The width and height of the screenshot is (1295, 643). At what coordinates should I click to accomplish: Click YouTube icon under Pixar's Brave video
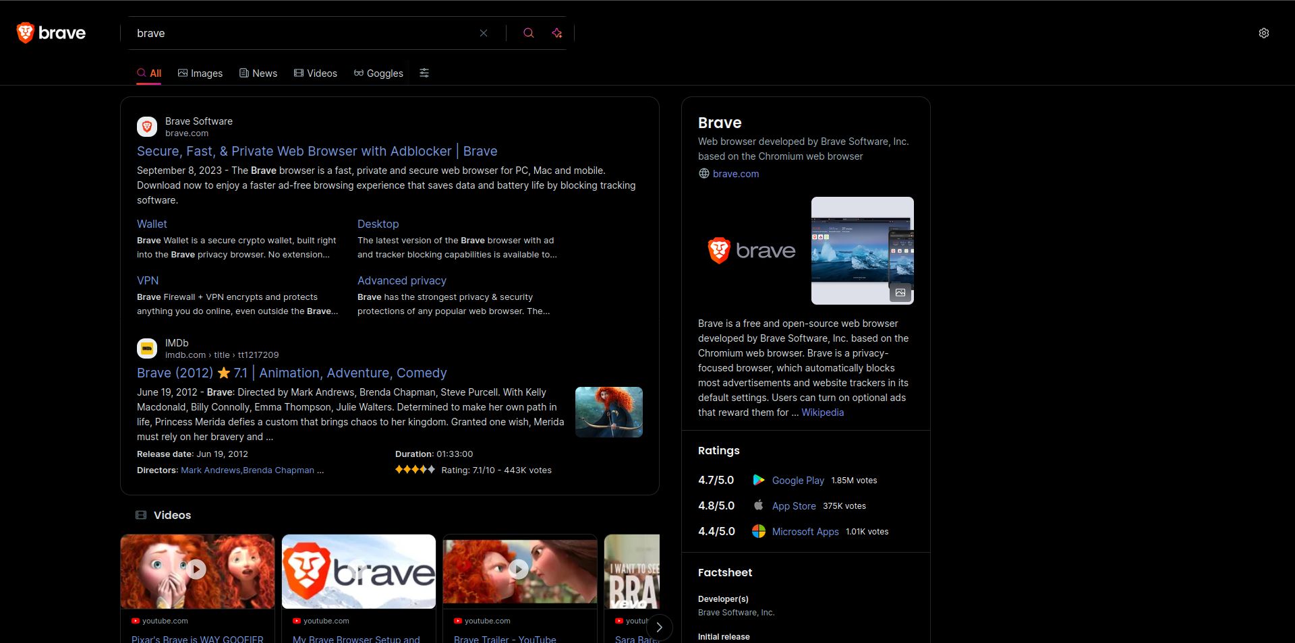(x=136, y=621)
